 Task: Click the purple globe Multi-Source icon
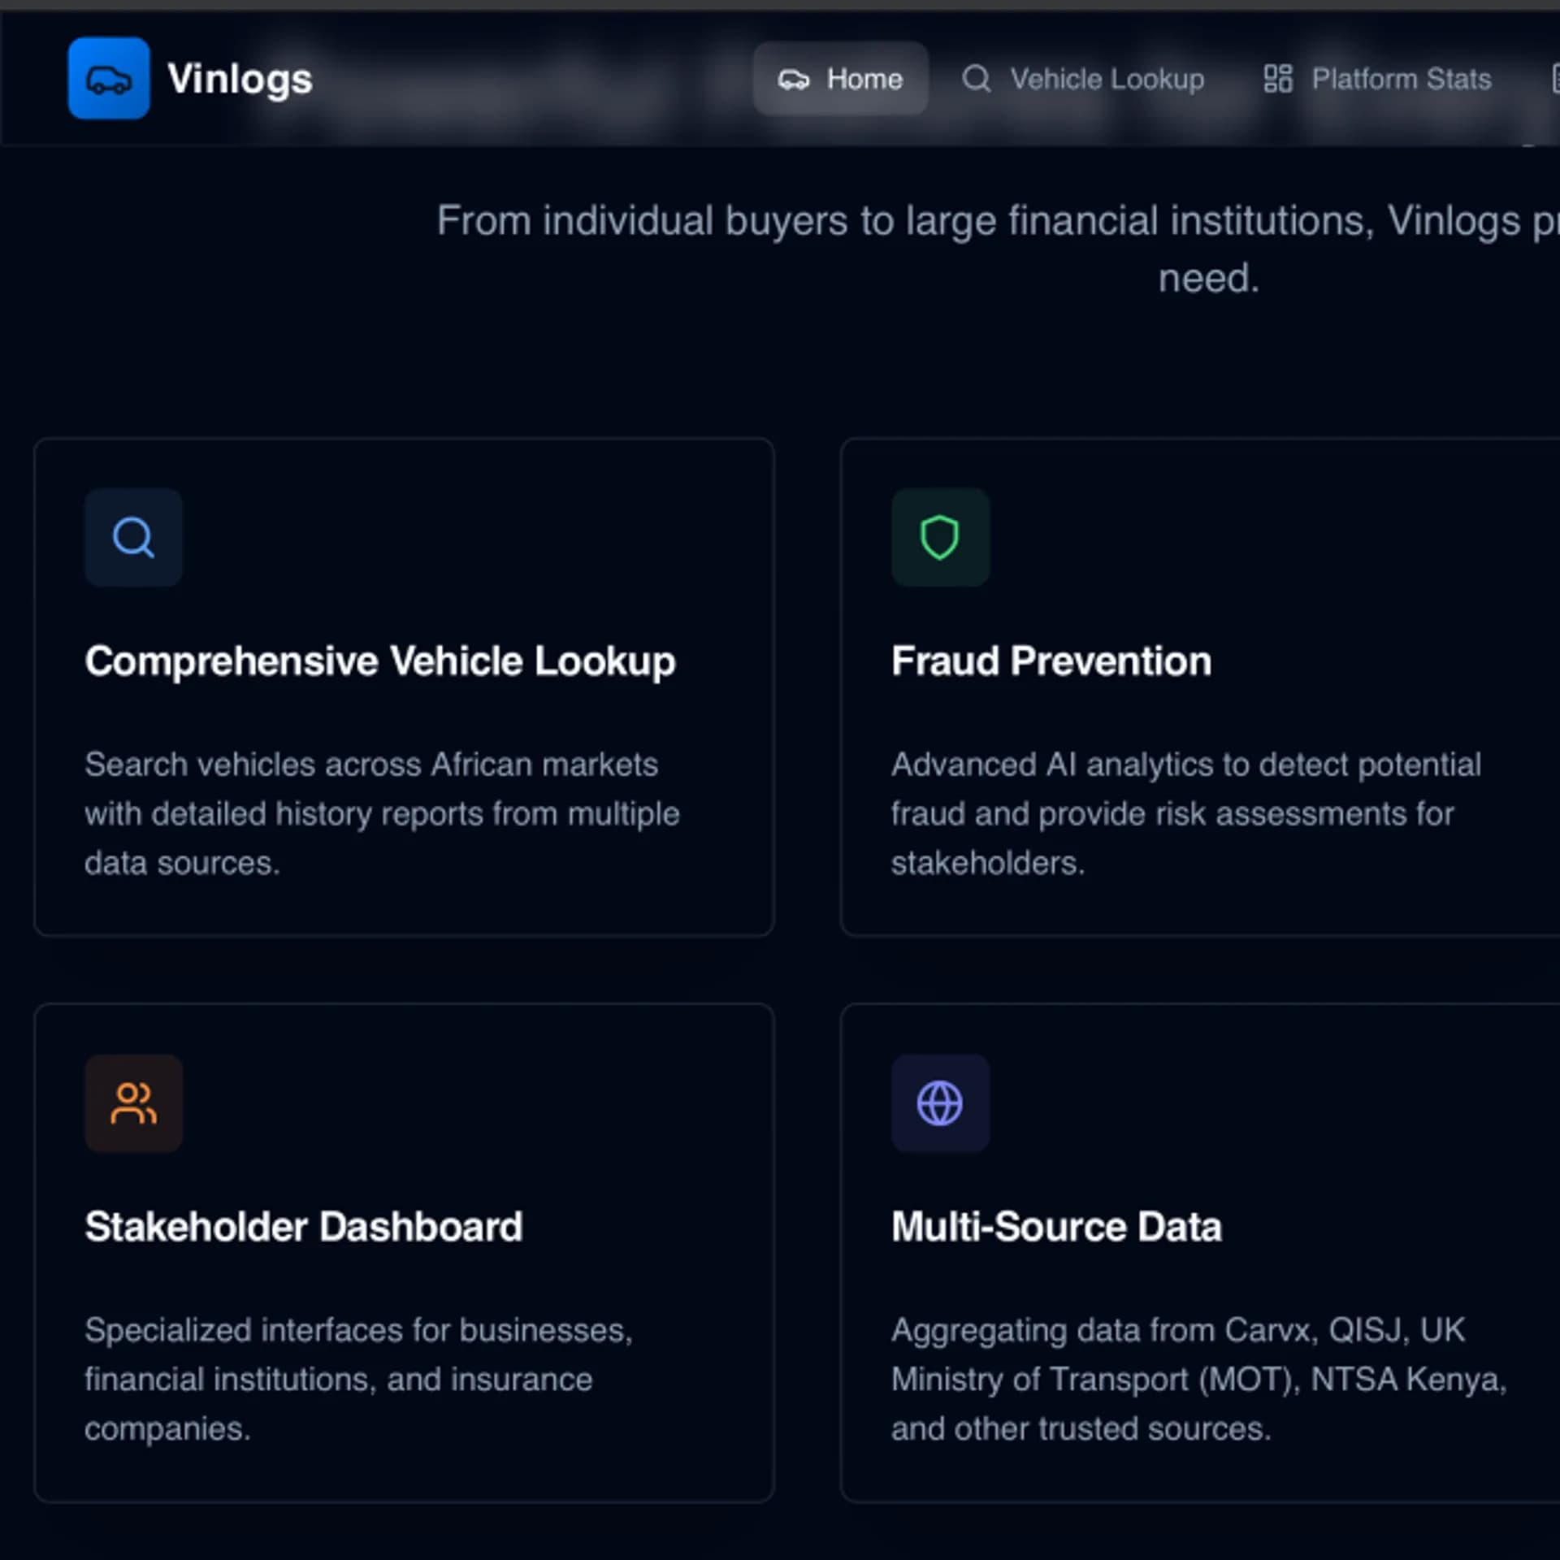940,1103
